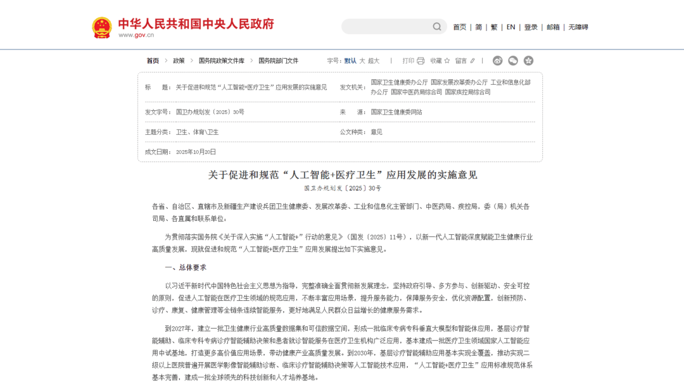
Task: Set font size to 大
Action: 362,61
